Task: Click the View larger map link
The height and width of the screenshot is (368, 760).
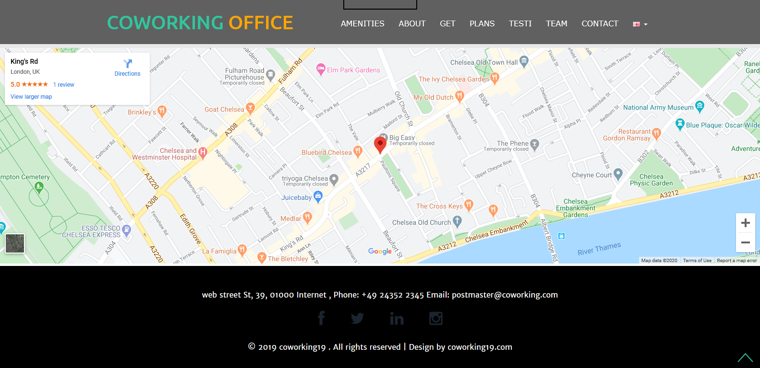Action: [x=31, y=97]
